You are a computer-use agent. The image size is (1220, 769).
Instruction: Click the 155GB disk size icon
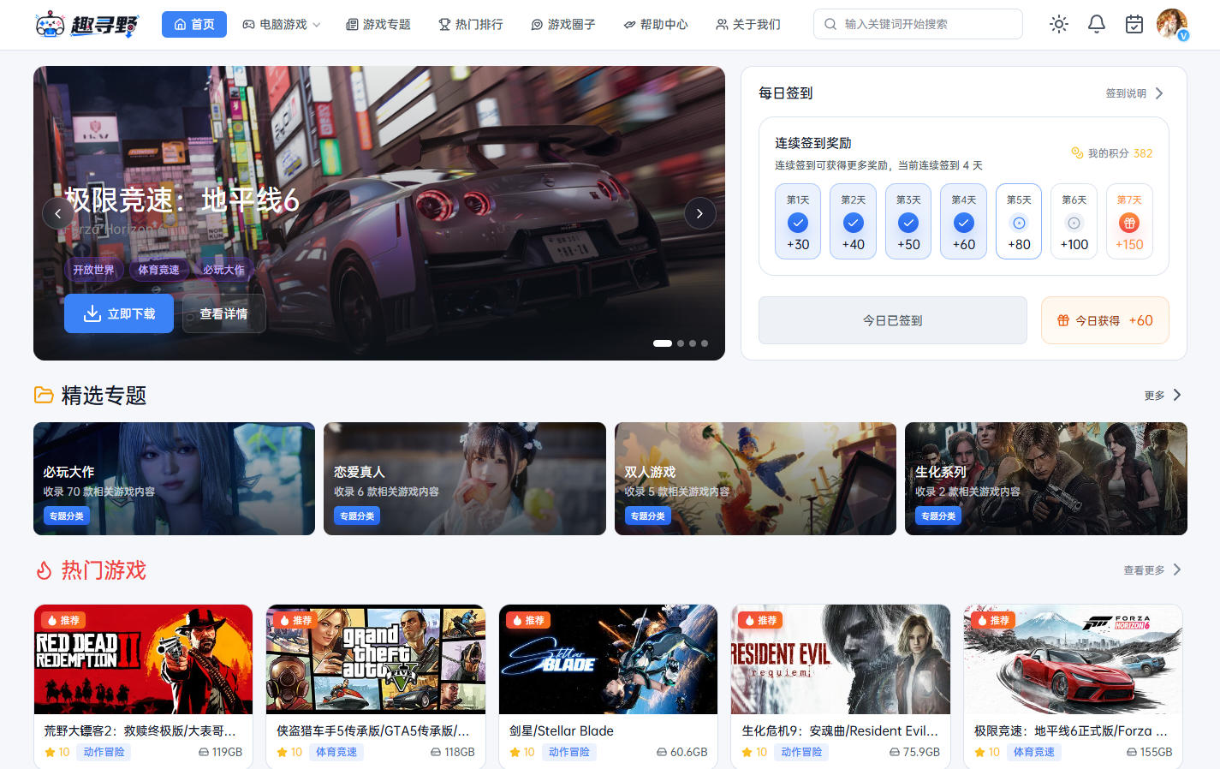[x=1132, y=752]
